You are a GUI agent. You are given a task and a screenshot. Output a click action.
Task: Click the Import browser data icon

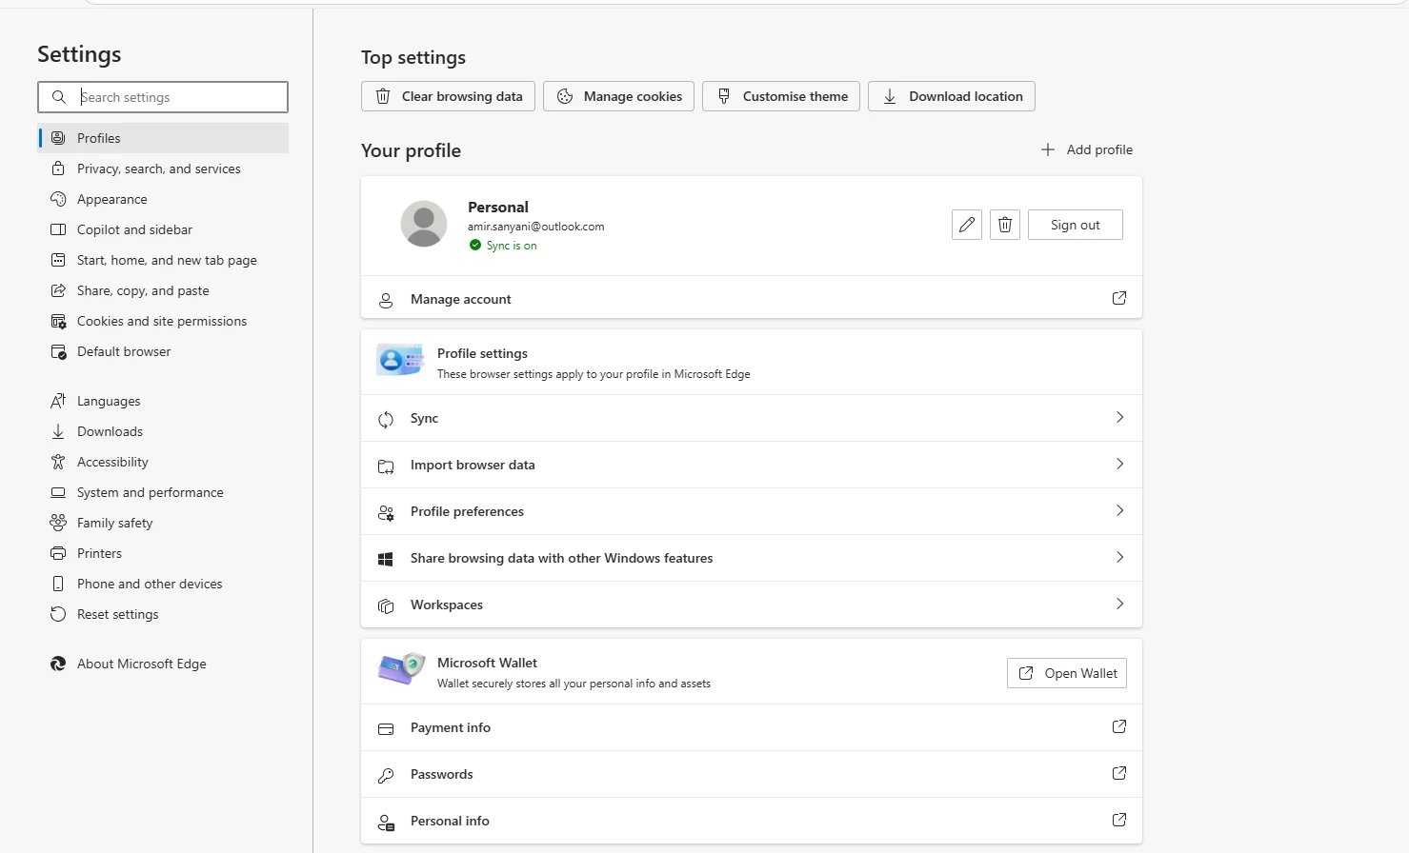[x=386, y=466]
